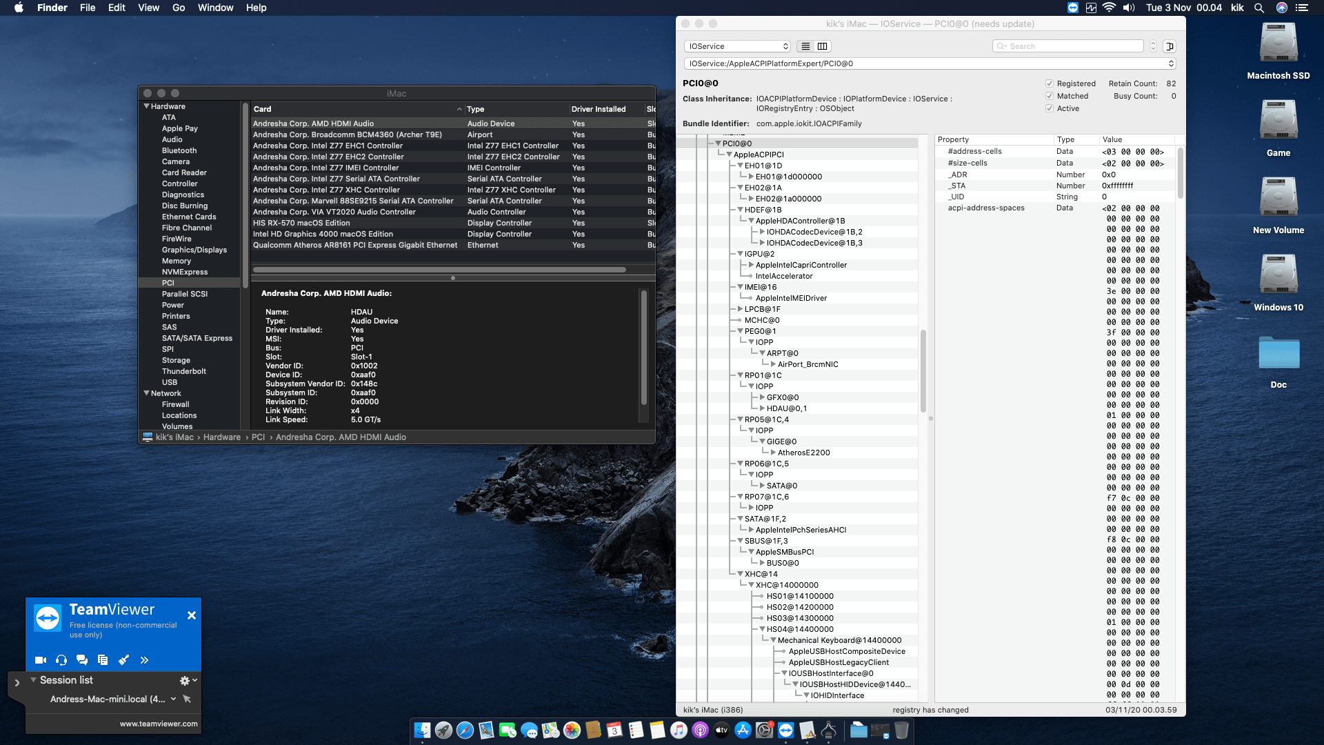Image resolution: width=1324 pixels, height=745 pixels.
Task: Click the IORegistryExplorer Search field
Action: click(1067, 46)
